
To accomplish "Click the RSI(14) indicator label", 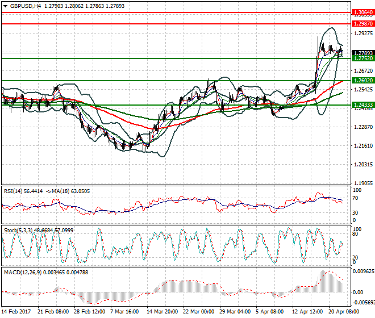I will point(13,191).
